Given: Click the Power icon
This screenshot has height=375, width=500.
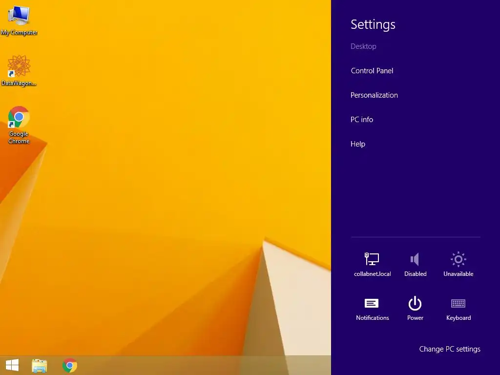Looking at the screenshot, I should (415, 309).
